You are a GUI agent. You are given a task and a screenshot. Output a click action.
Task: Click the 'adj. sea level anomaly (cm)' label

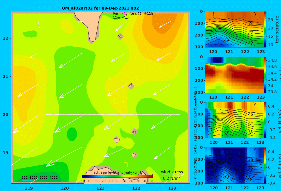click(x=117, y=172)
